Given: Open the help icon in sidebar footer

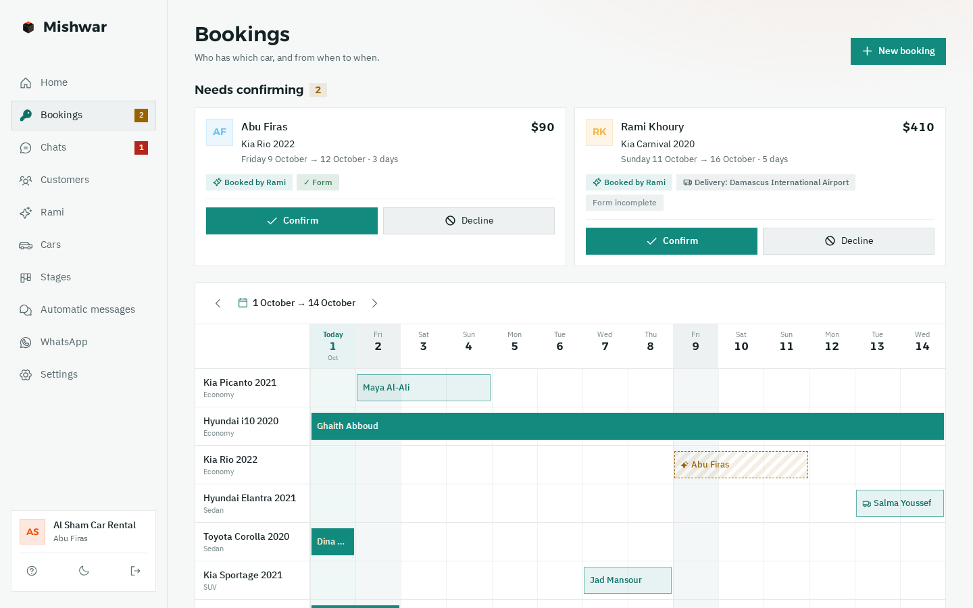Looking at the screenshot, I should (32, 571).
